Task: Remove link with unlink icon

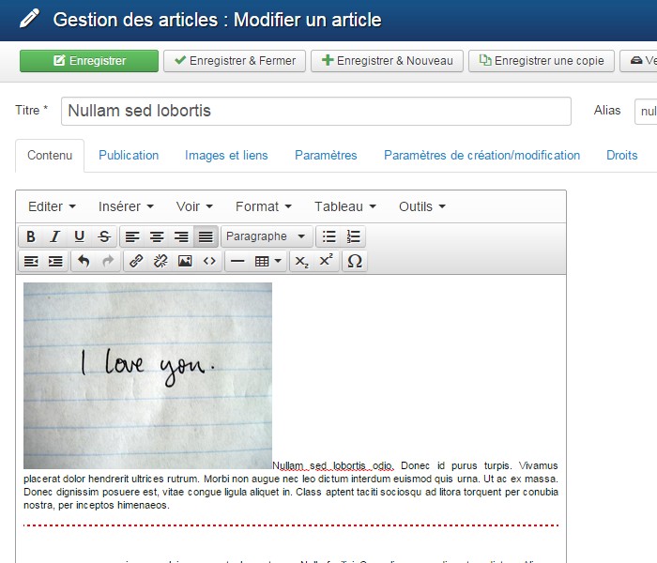Action: [x=160, y=262]
